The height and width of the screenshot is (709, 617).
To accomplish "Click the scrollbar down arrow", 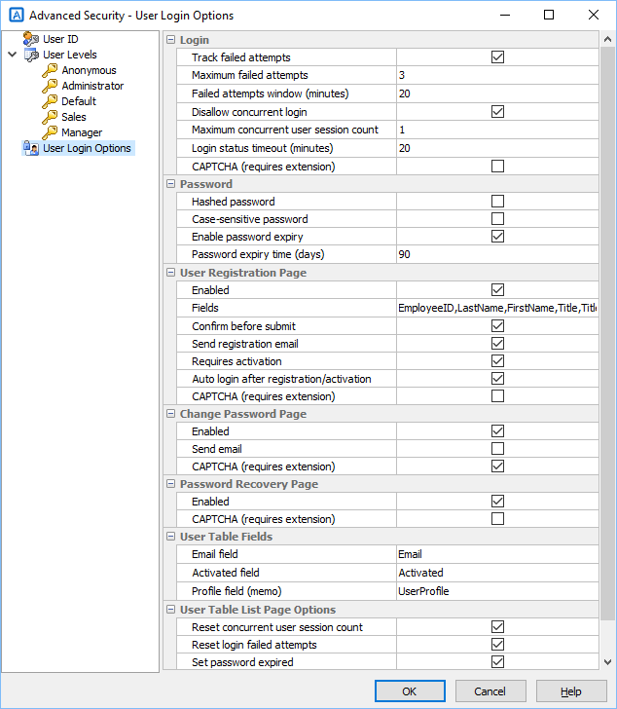I will click(608, 662).
